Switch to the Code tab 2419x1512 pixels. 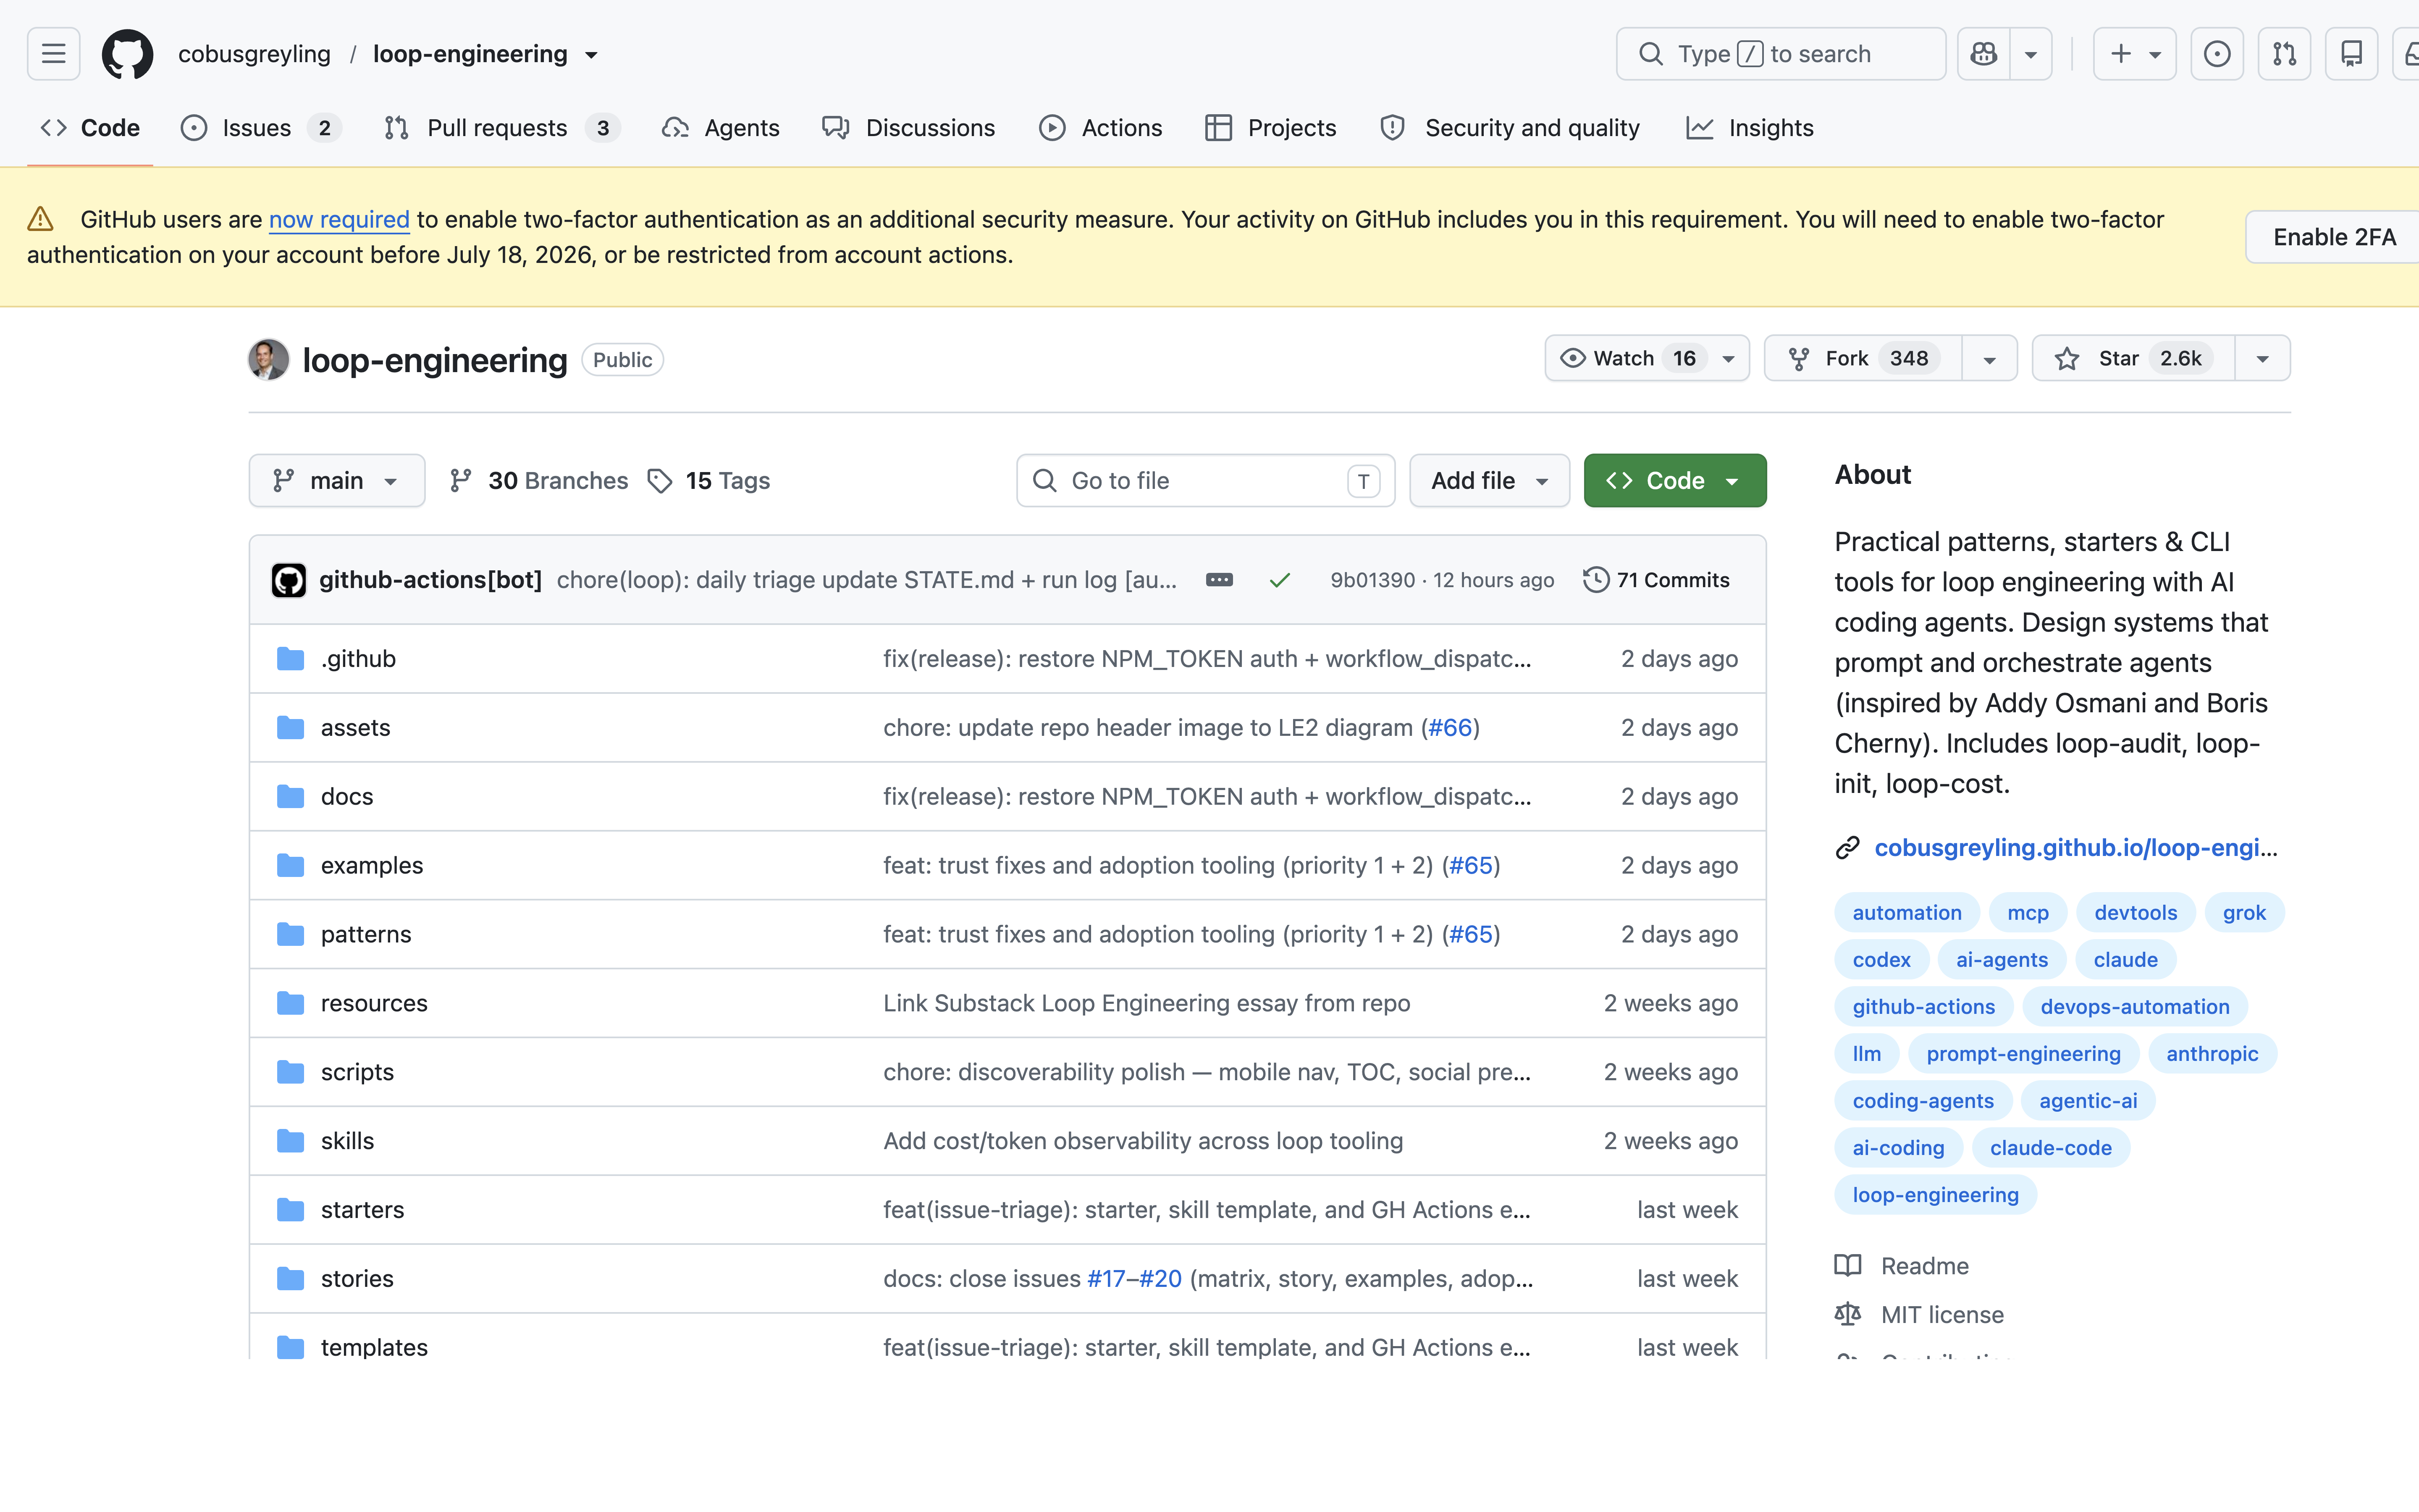(x=90, y=128)
